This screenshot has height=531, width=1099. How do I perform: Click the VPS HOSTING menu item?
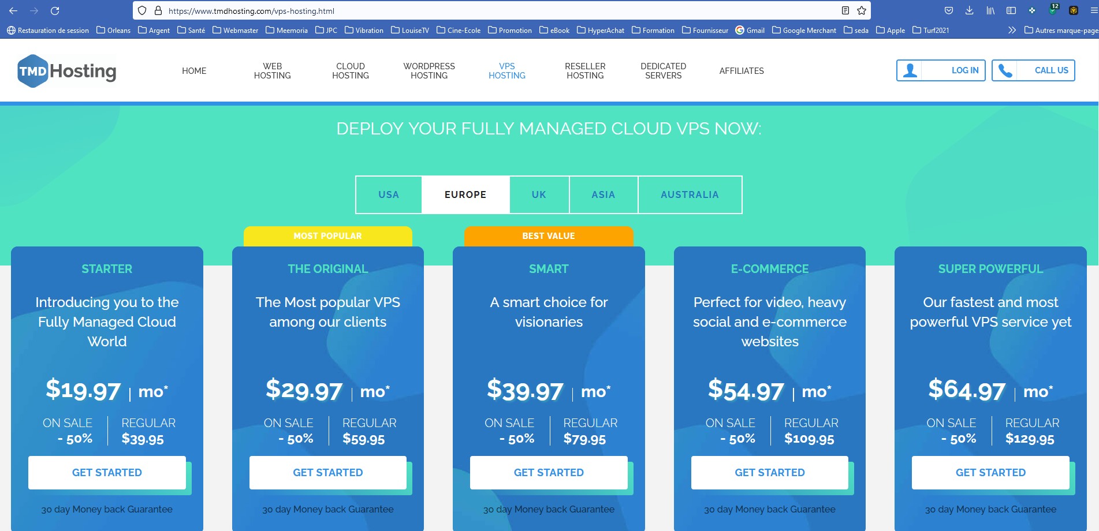[506, 70]
